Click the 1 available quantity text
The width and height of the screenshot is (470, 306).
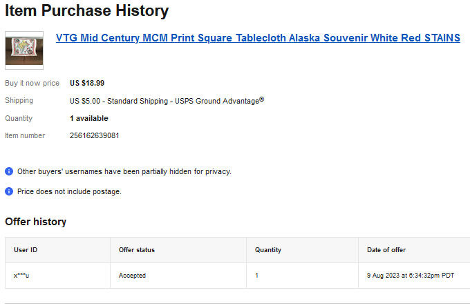click(x=89, y=118)
